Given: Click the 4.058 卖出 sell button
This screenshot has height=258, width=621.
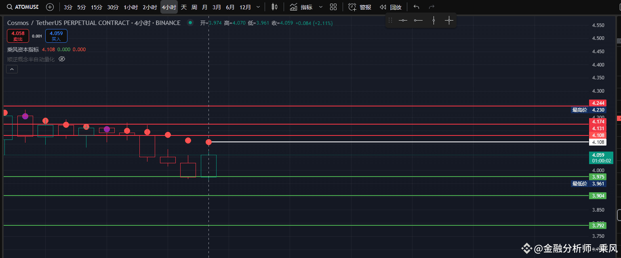Looking at the screenshot, I should pyautogui.click(x=18, y=36).
